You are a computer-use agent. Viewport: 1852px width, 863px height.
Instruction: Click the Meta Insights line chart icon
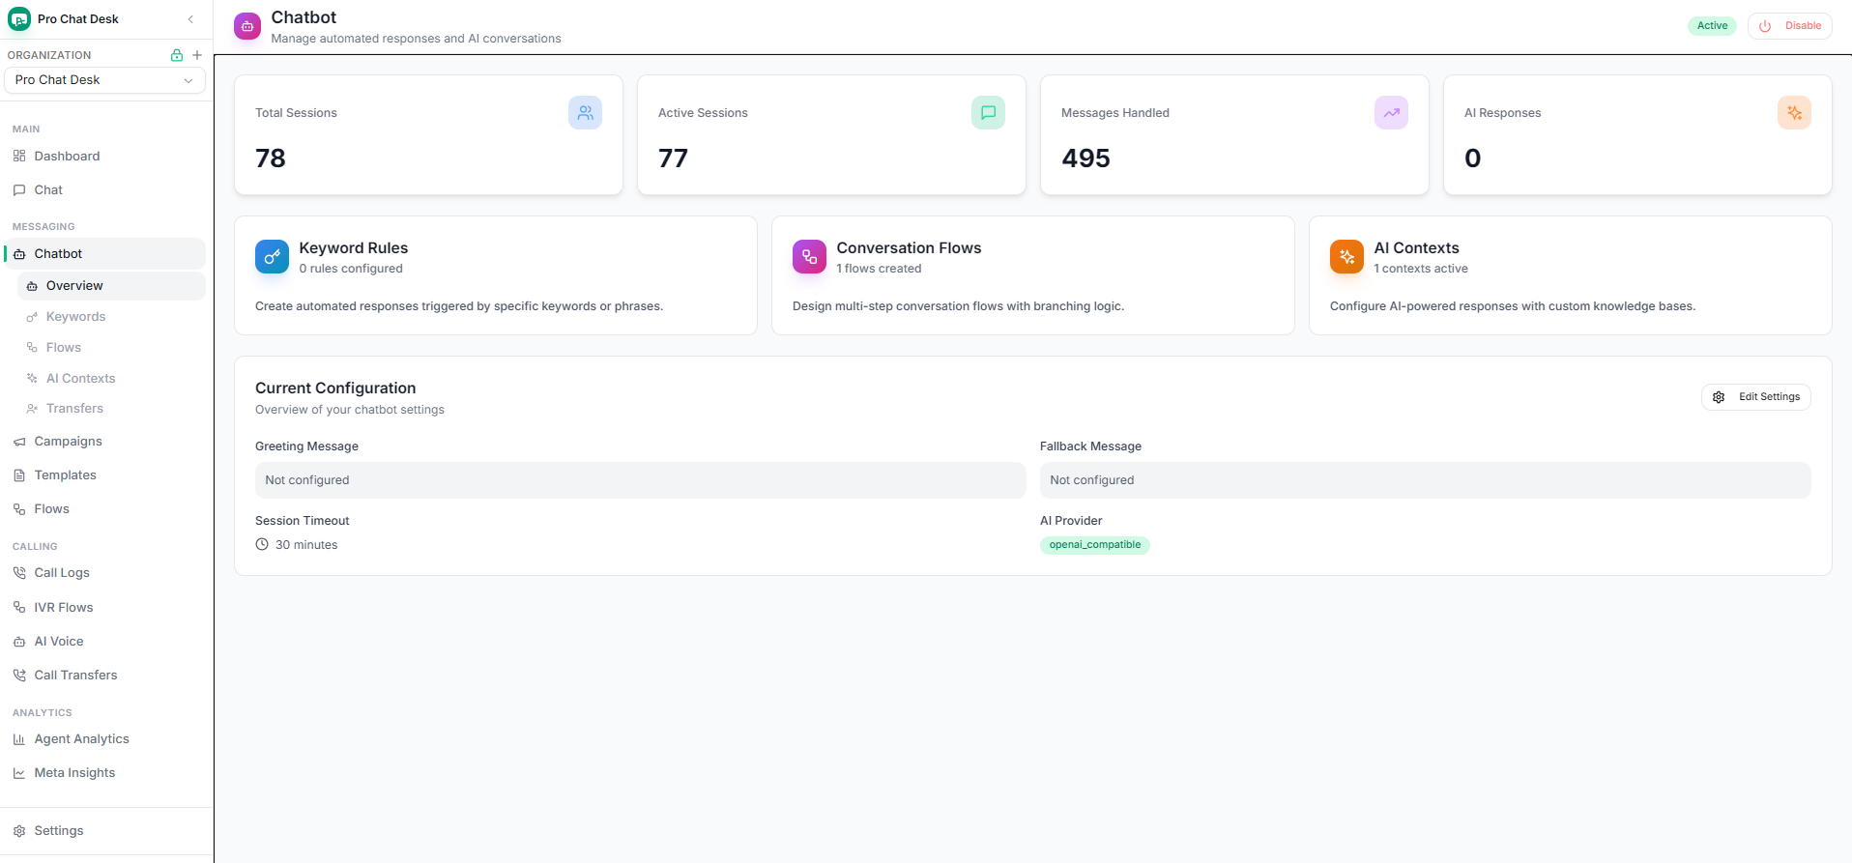[19, 773]
